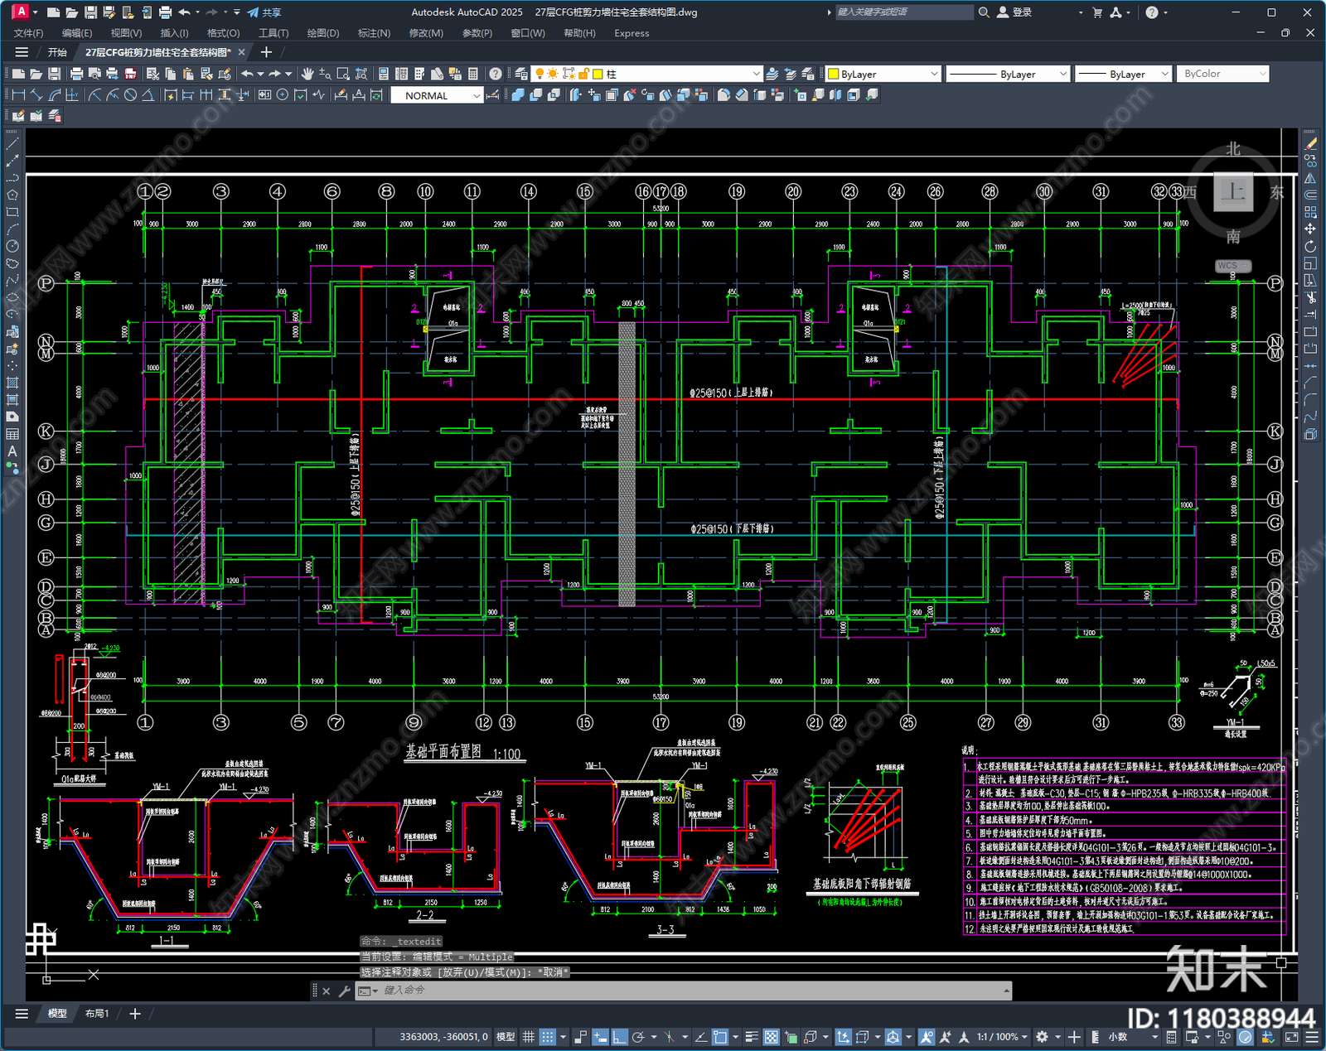Open the Express menu
1326x1051 pixels.
click(632, 33)
